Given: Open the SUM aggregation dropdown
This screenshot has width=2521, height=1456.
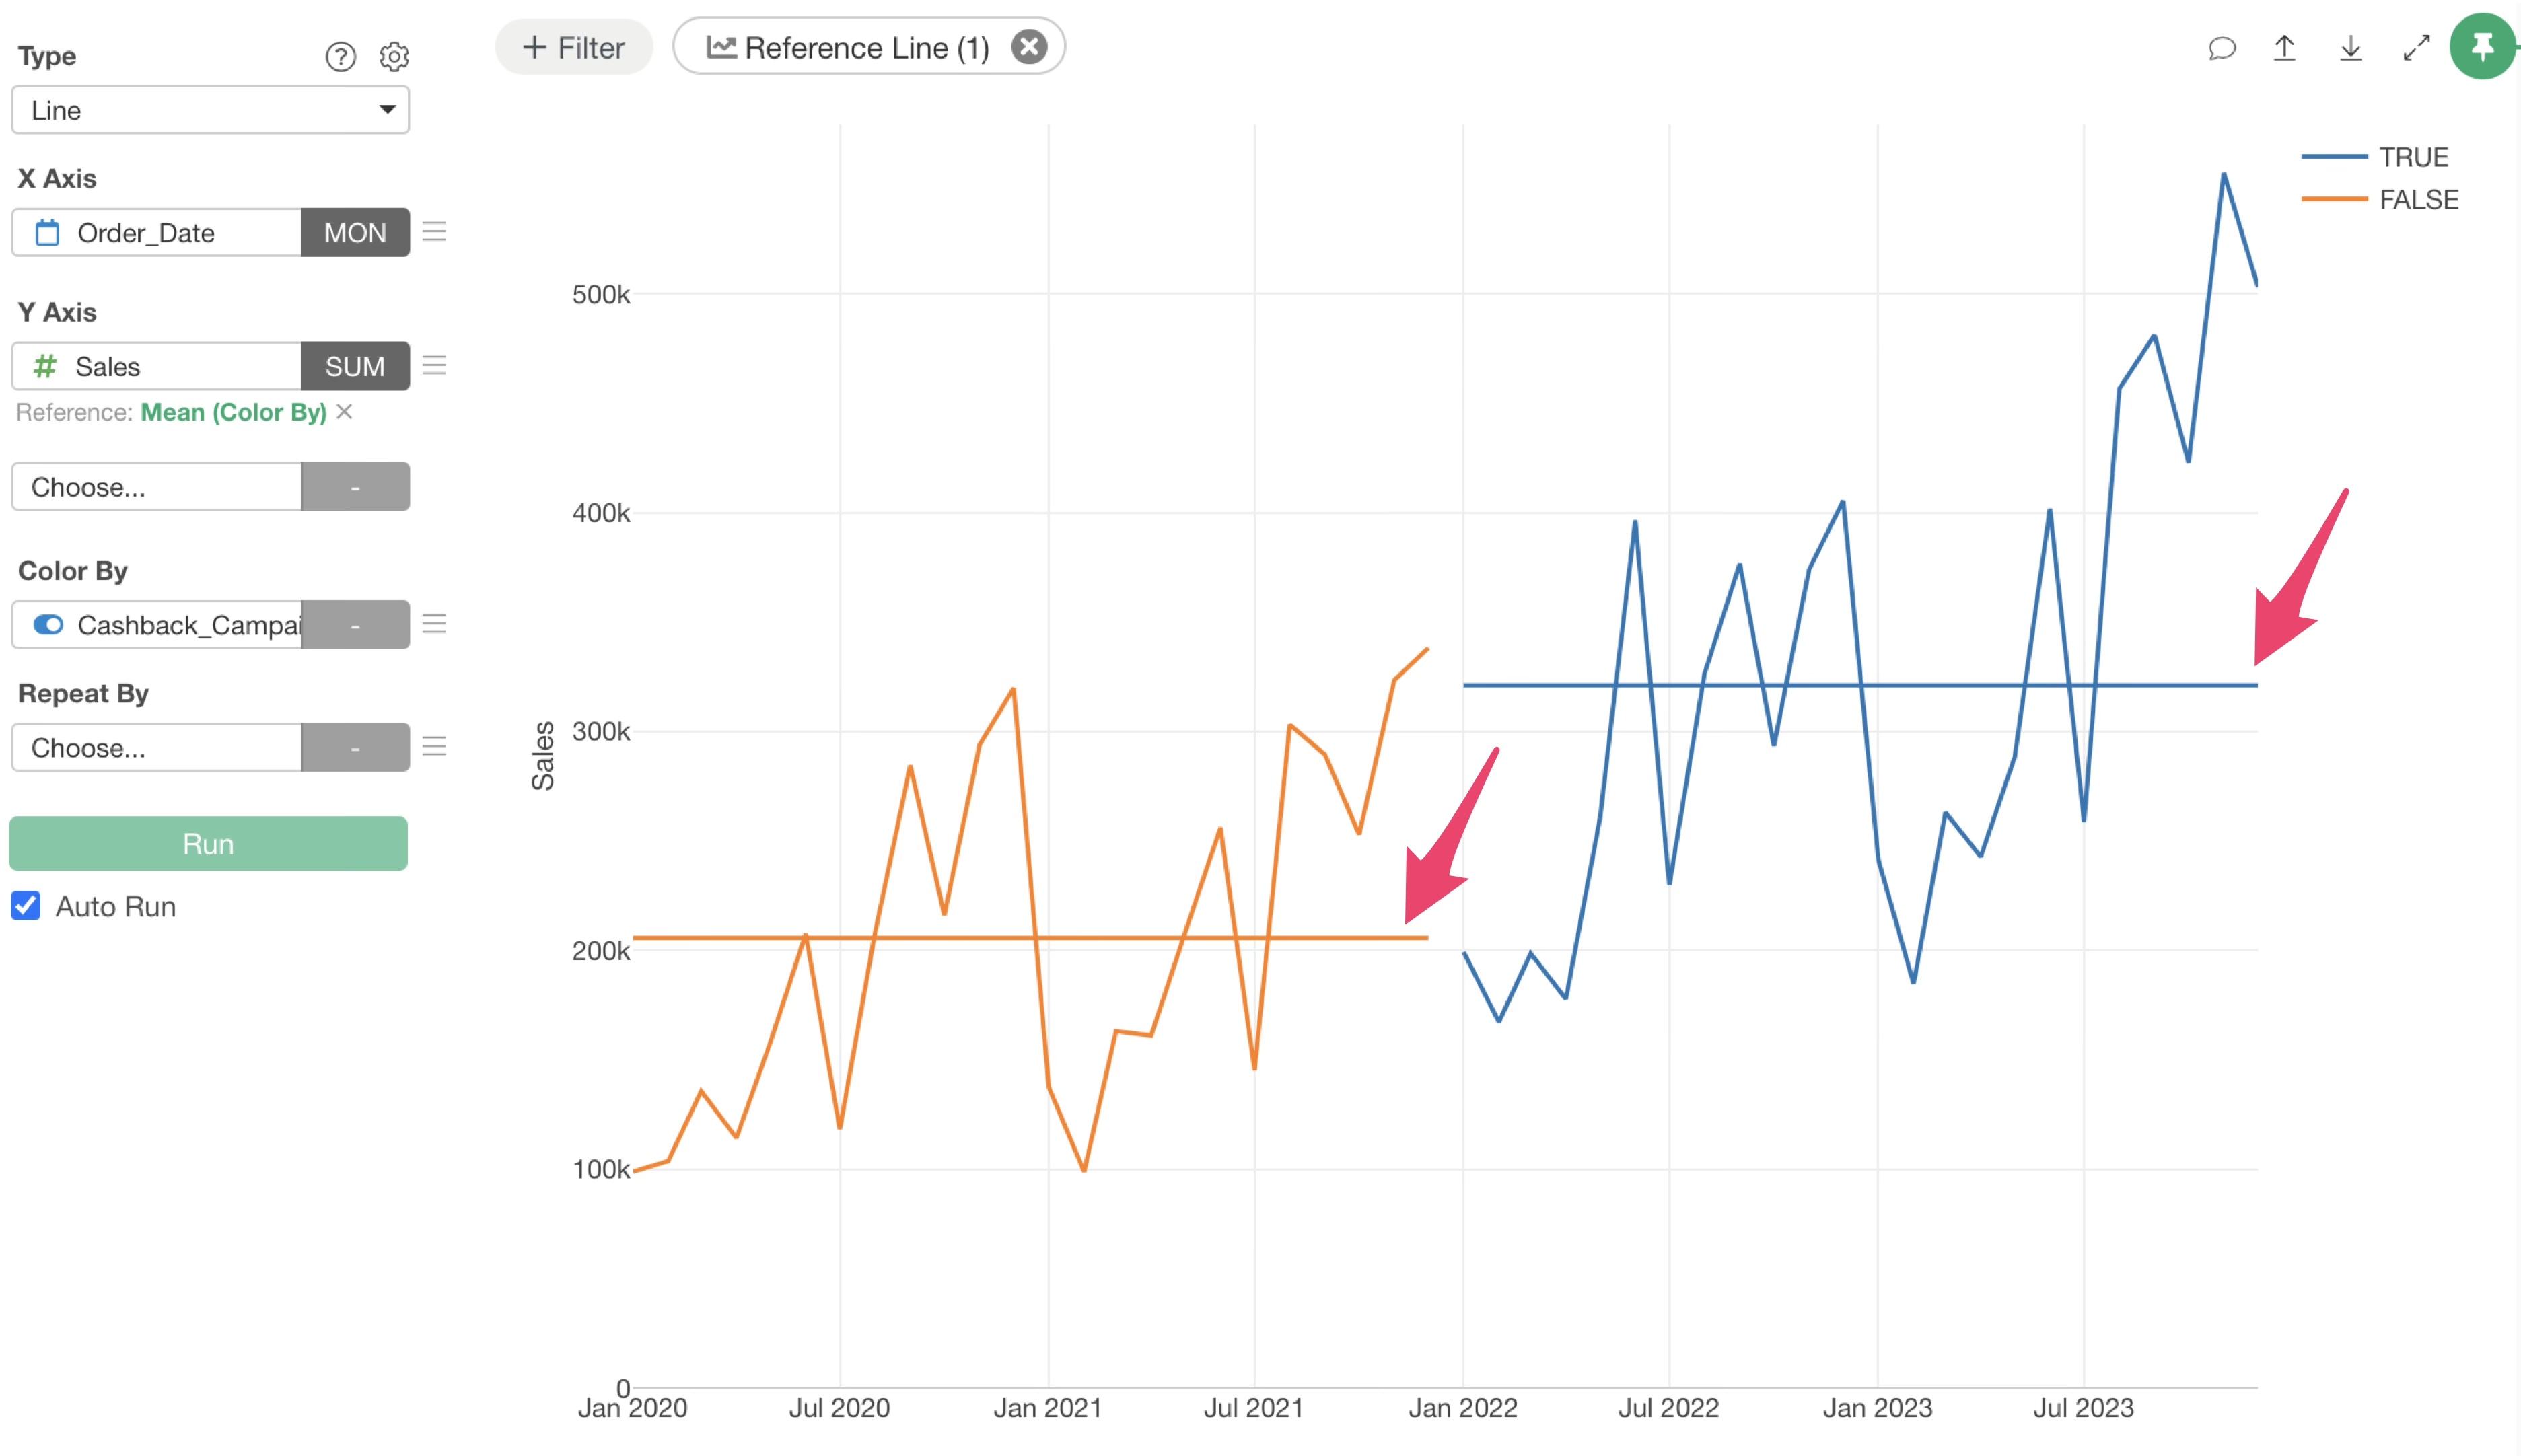Looking at the screenshot, I should [355, 367].
